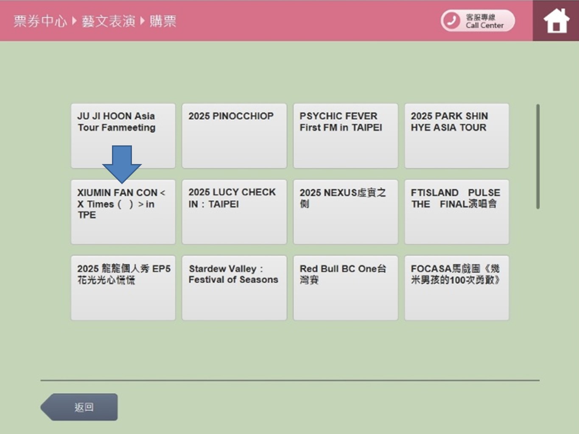The width and height of the screenshot is (579, 434).
Task: Pick XIUMIN FAN CON X Times in TPE
Action: (x=123, y=212)
